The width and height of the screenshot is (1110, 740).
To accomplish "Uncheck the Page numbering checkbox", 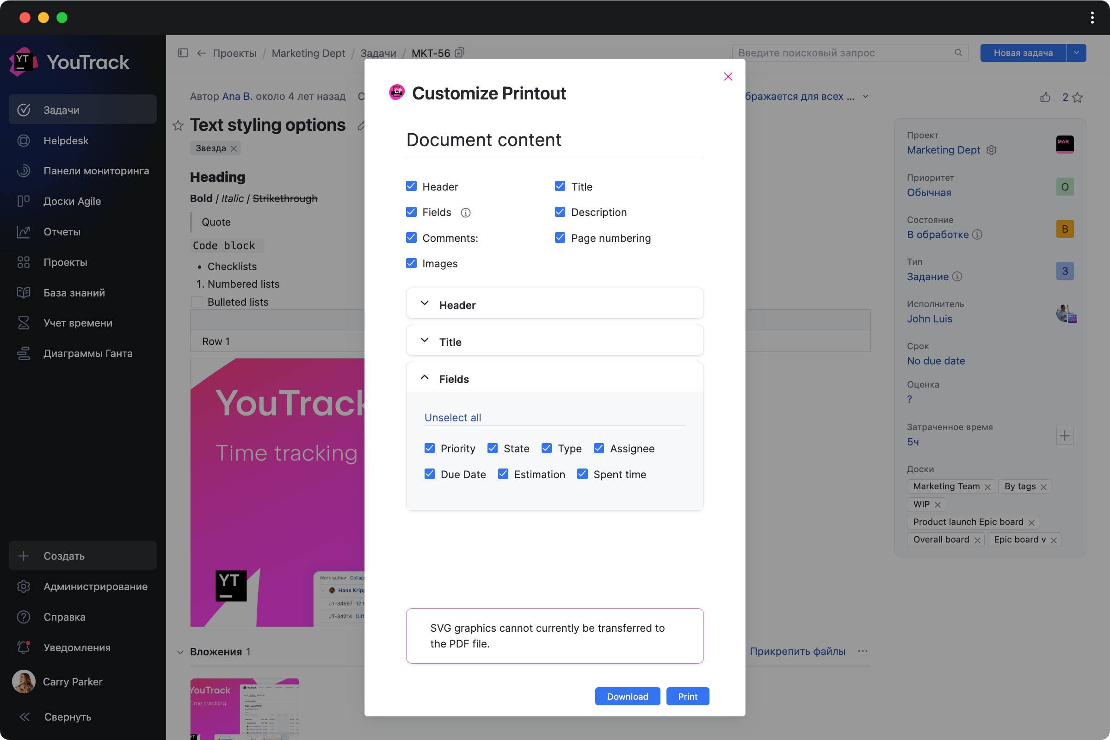I will (x=560, y=238).
